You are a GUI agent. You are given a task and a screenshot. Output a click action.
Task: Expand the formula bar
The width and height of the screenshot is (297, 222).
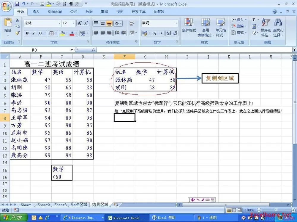pos(294,50)
